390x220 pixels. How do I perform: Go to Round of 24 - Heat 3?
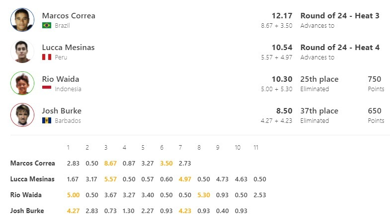tap(340, 16)
